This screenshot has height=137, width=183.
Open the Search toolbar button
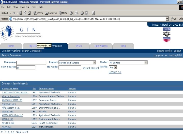coord(38,13)
